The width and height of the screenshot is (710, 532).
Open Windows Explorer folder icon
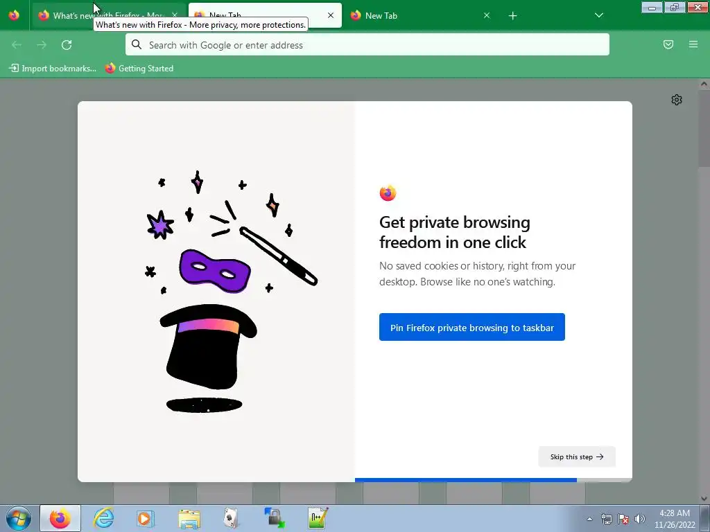click(189, 518)
